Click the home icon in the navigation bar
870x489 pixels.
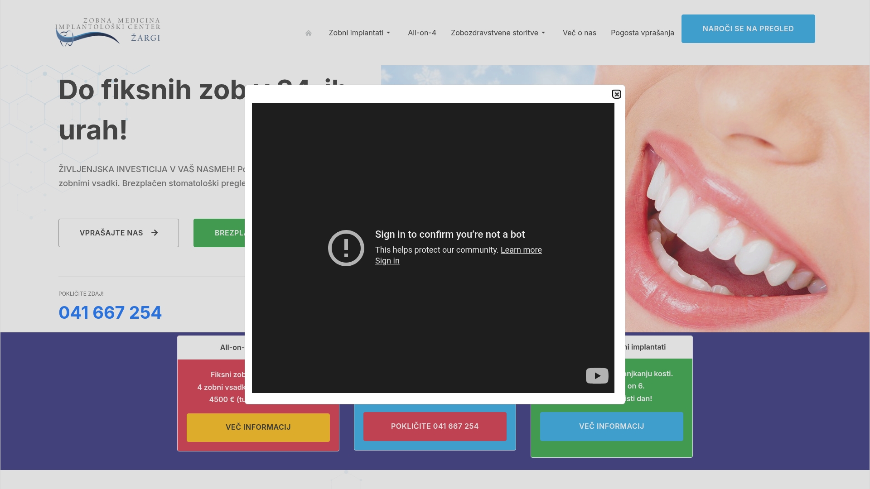tap(309, 33)
